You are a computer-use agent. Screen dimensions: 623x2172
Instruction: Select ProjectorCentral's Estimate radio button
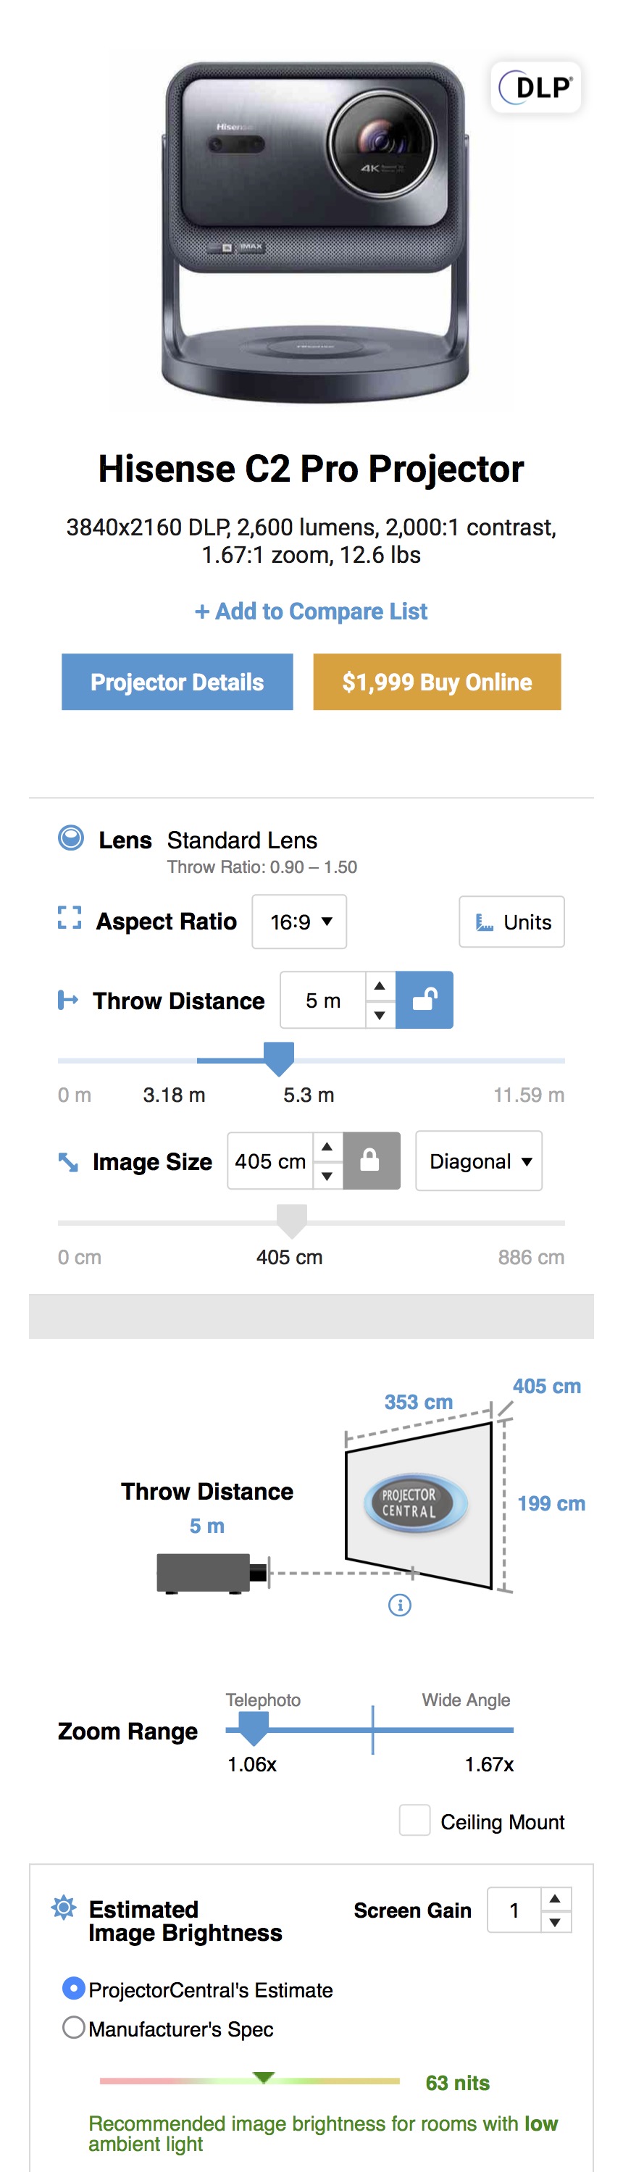pos(73,1988)
